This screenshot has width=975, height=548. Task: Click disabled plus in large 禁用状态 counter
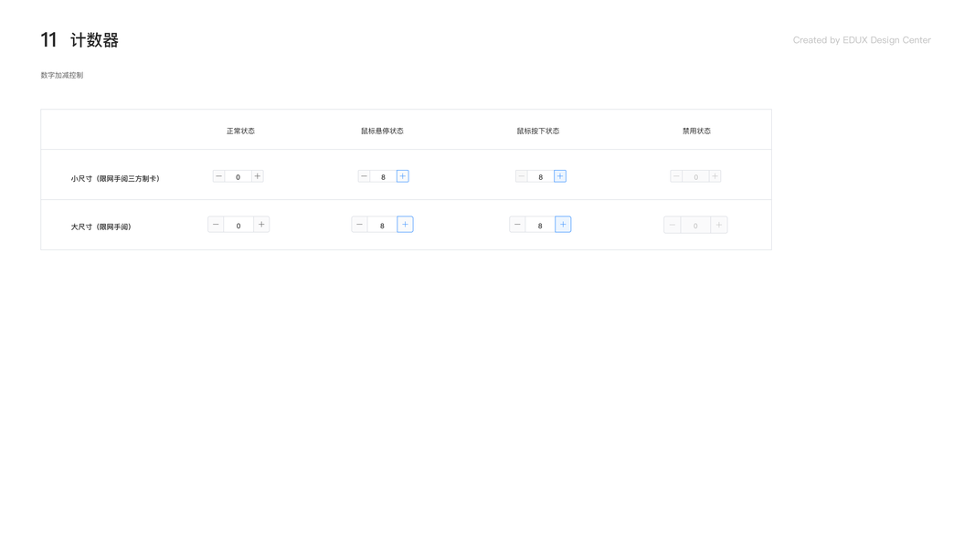tap(719, 225)
